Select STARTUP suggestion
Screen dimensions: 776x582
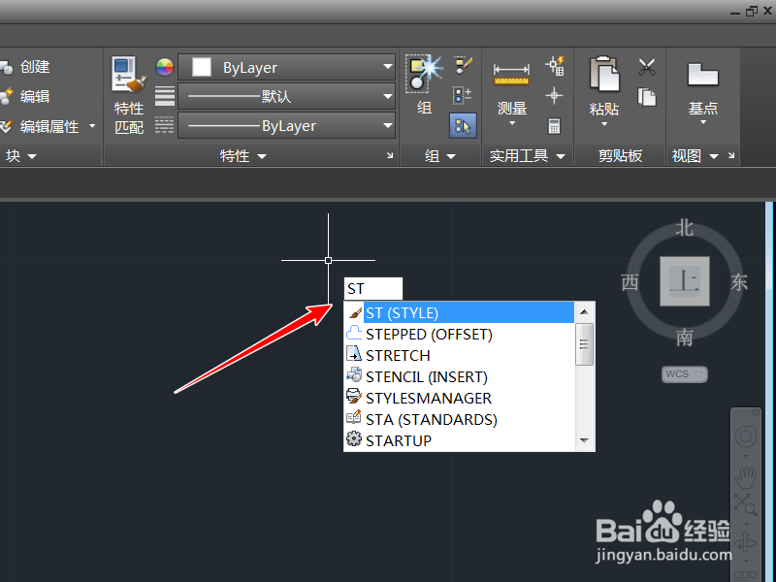pos(460,440)
